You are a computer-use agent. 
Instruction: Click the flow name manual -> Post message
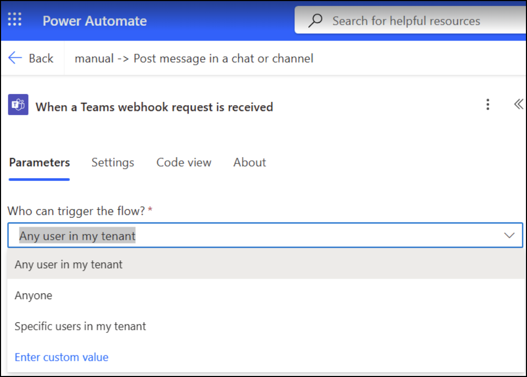click(194, 58)
